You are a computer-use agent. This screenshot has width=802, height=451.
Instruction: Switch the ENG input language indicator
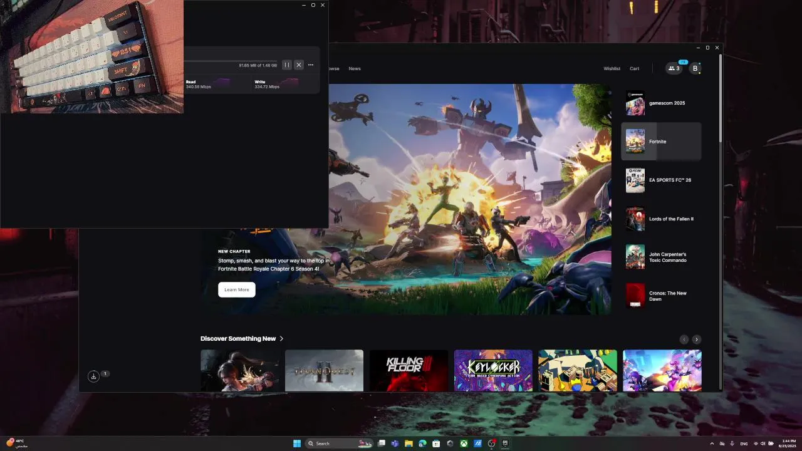[x=744, y=443]
